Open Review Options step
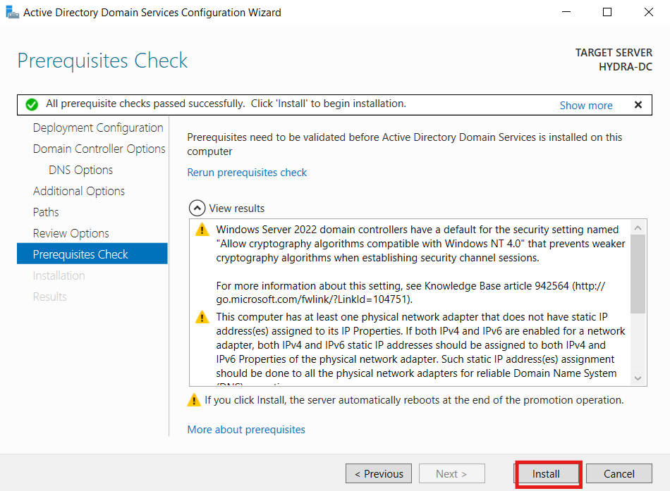The height and width of the screenshot is (491, 670). (x=71, y=233)
